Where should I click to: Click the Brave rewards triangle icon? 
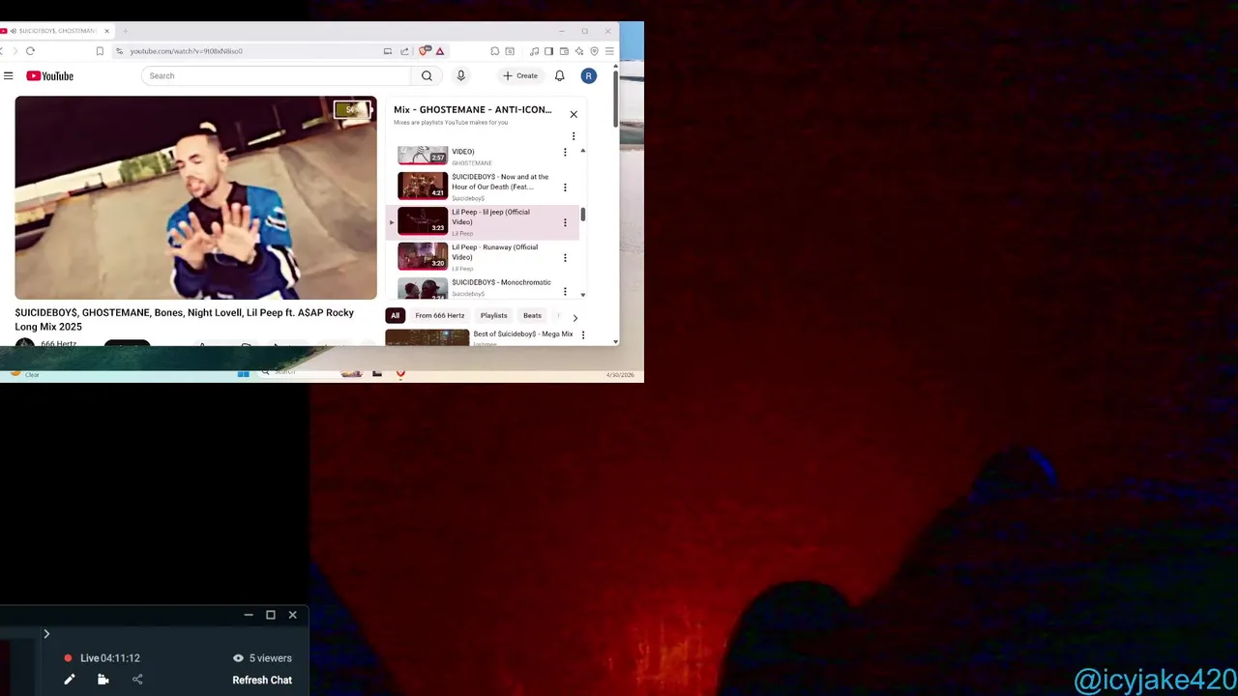coord(440,51)
